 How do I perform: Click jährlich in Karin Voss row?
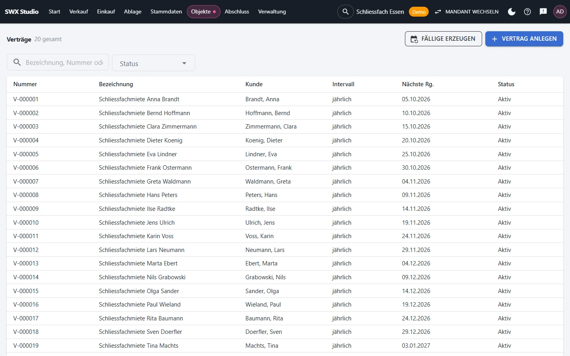[x=342, y=236]
